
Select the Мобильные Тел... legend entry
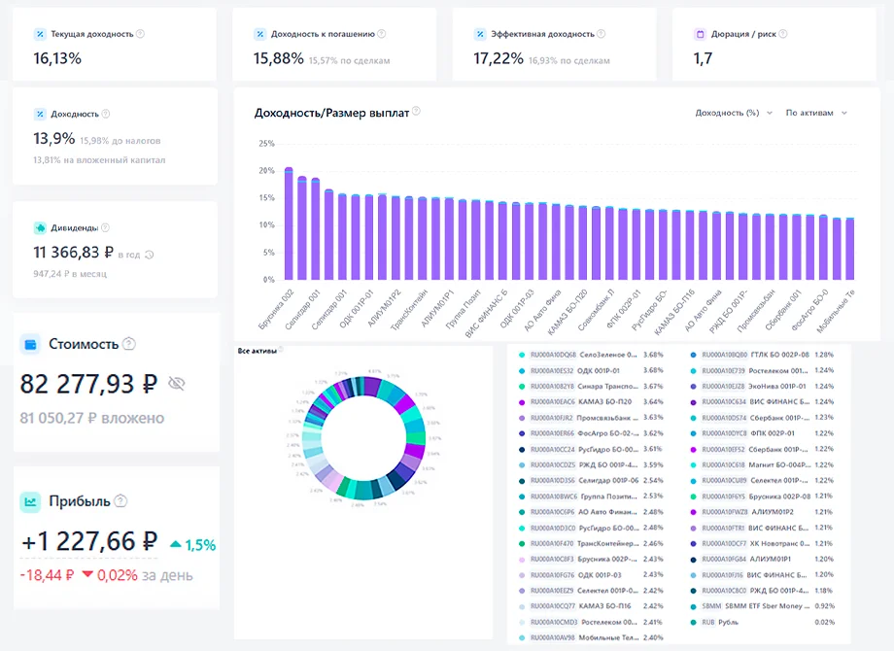[x=591, y=637]
